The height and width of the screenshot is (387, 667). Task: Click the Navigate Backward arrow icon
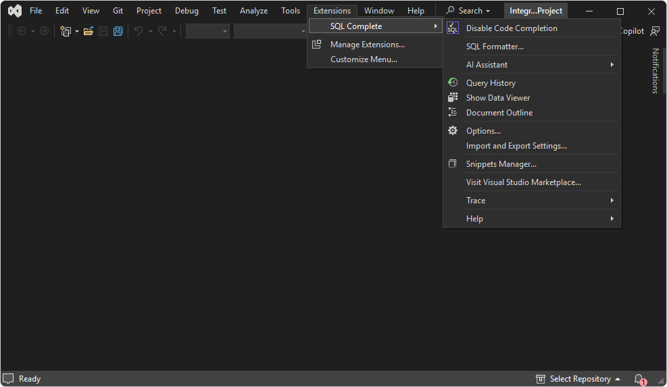pyautogui.click(x=21, y=30)
